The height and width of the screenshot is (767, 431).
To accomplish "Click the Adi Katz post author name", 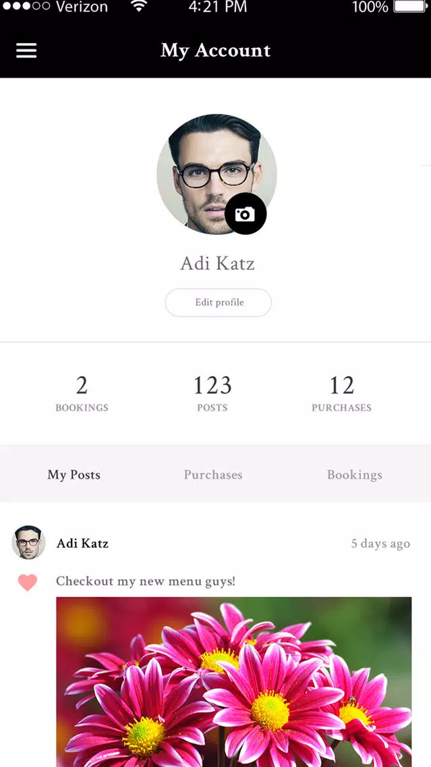I will coord(82,544).
